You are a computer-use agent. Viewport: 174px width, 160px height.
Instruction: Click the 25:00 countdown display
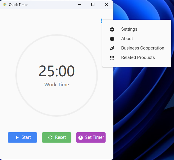point(57,71)
